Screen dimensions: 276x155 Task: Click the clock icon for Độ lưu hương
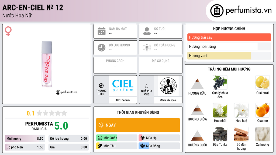point(102,48)
